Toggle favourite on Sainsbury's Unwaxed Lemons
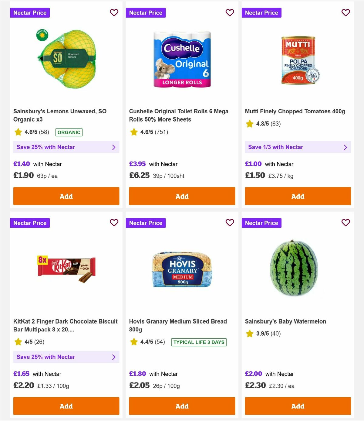The height and width of the screenshot is (421, 364). [114, 13]
